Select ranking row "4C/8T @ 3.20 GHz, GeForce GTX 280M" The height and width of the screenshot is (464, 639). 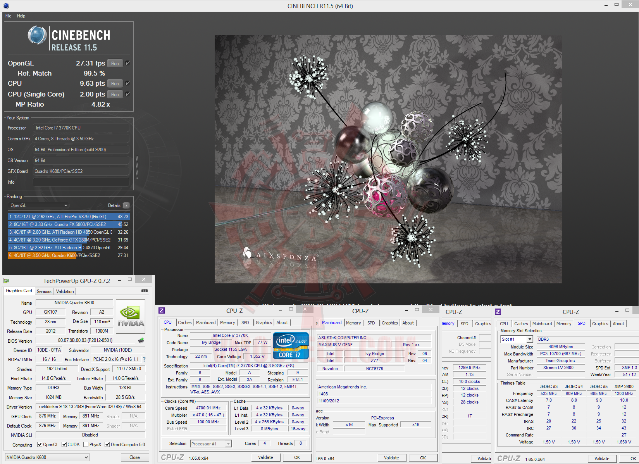69,240
